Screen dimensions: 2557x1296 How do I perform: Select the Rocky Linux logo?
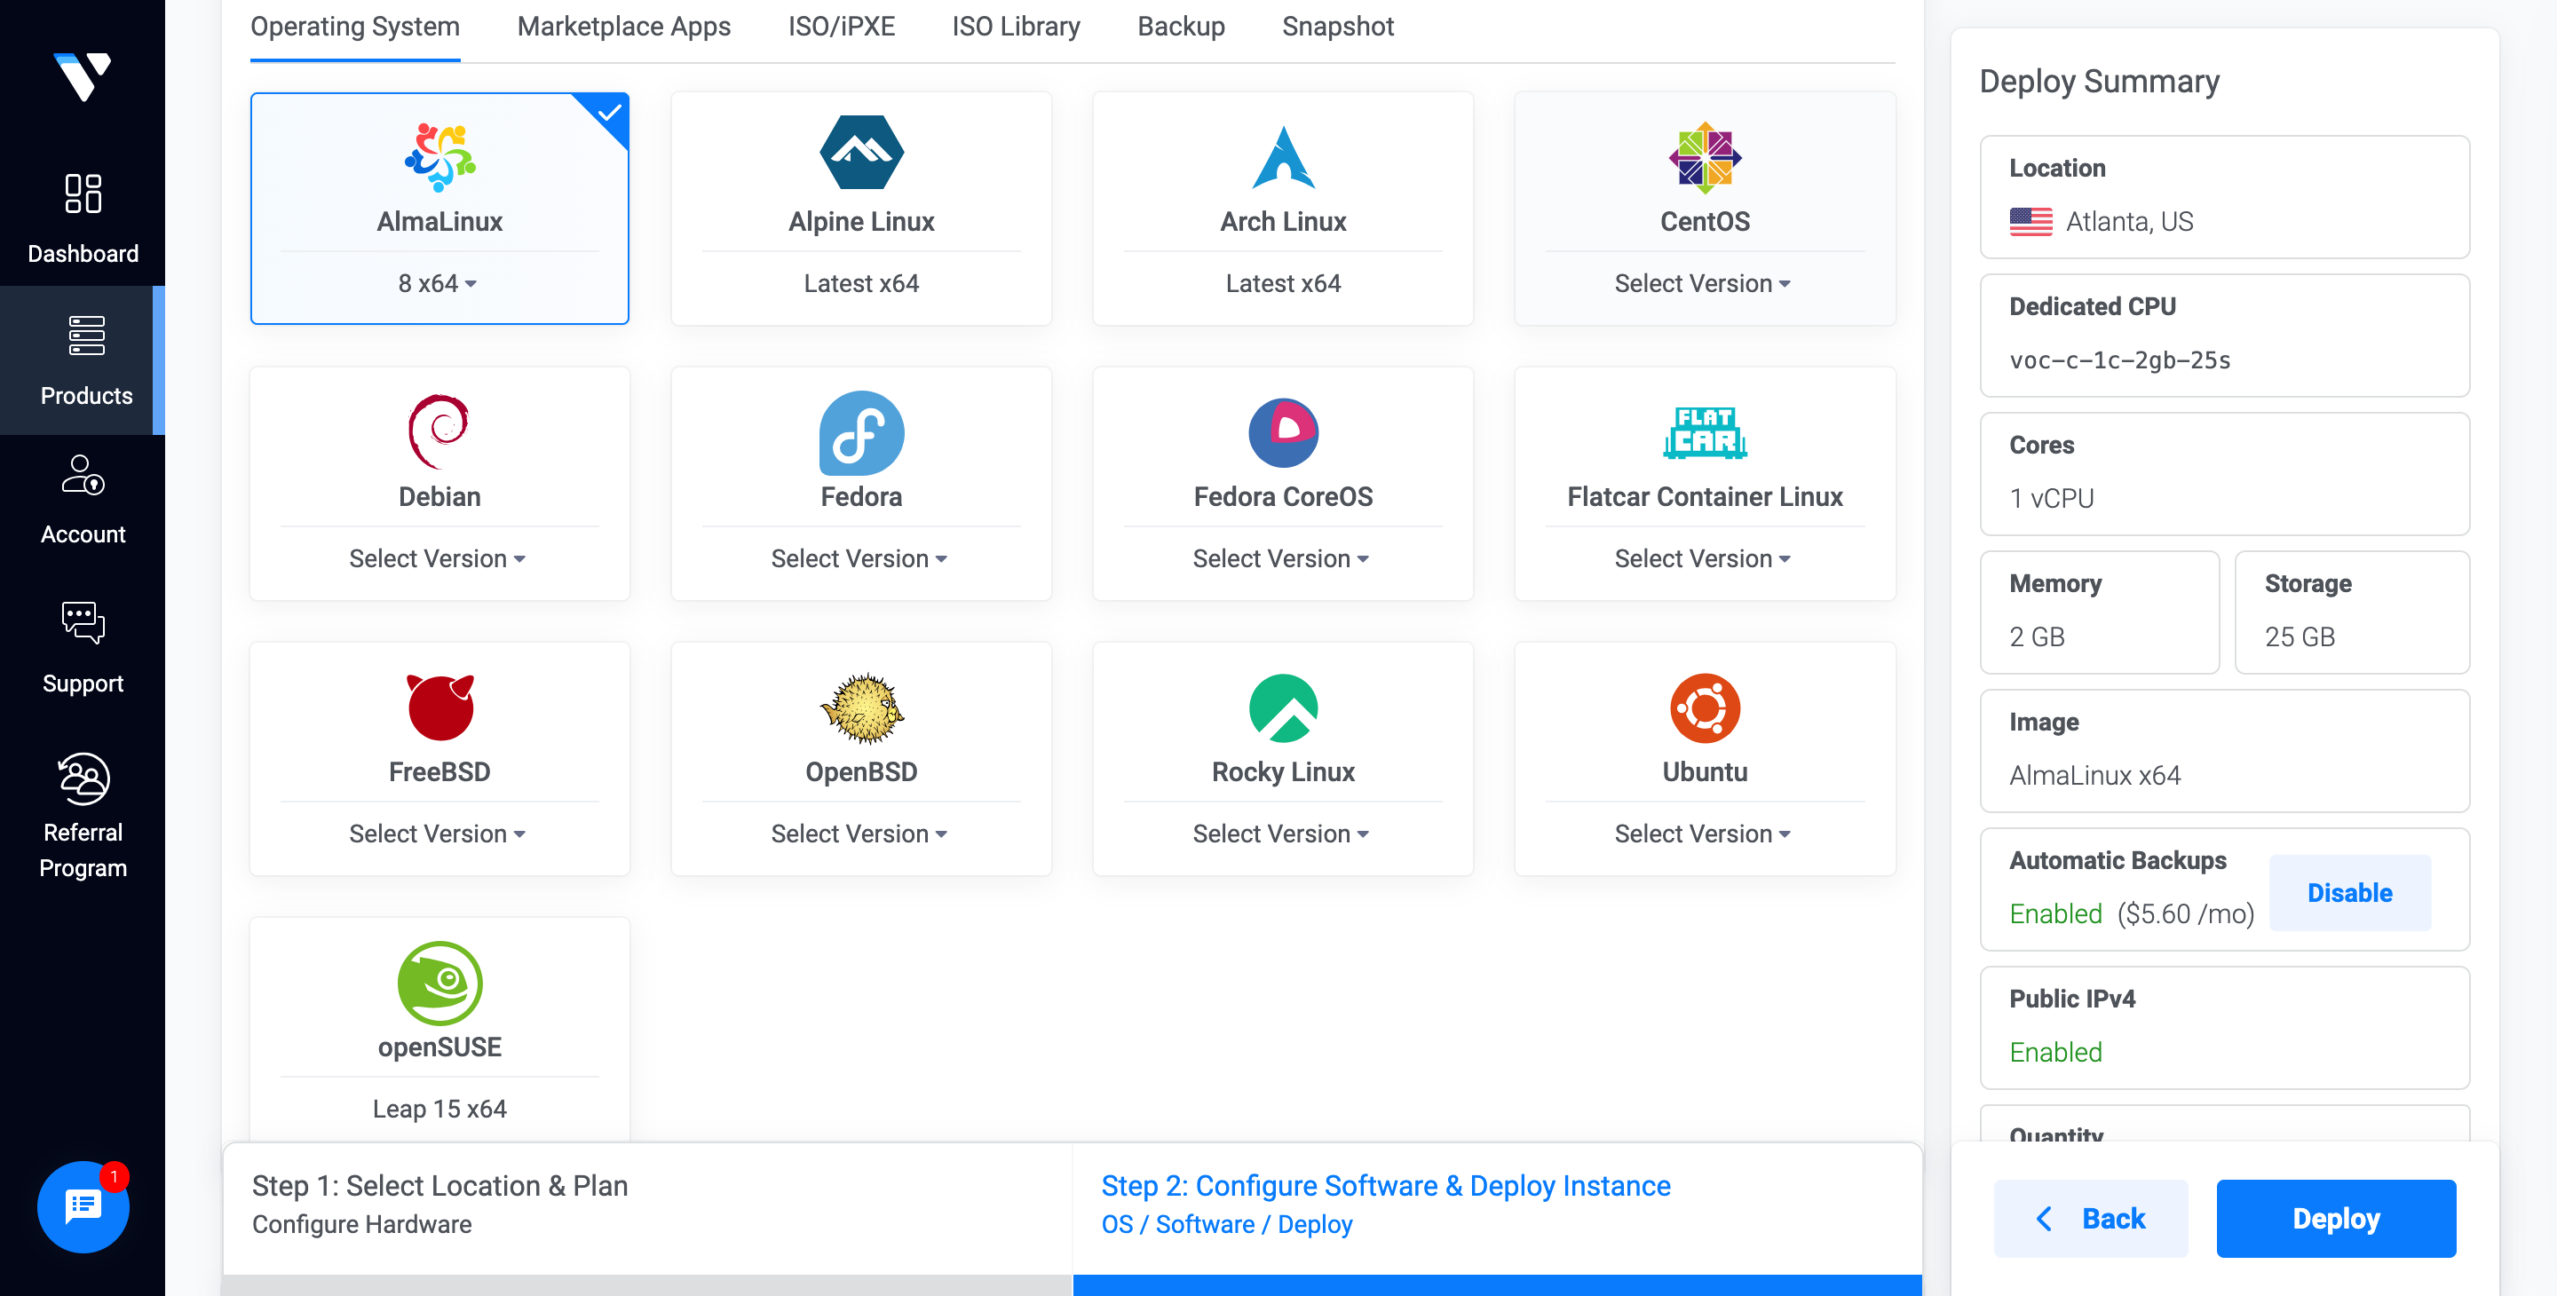point(1284,707)
